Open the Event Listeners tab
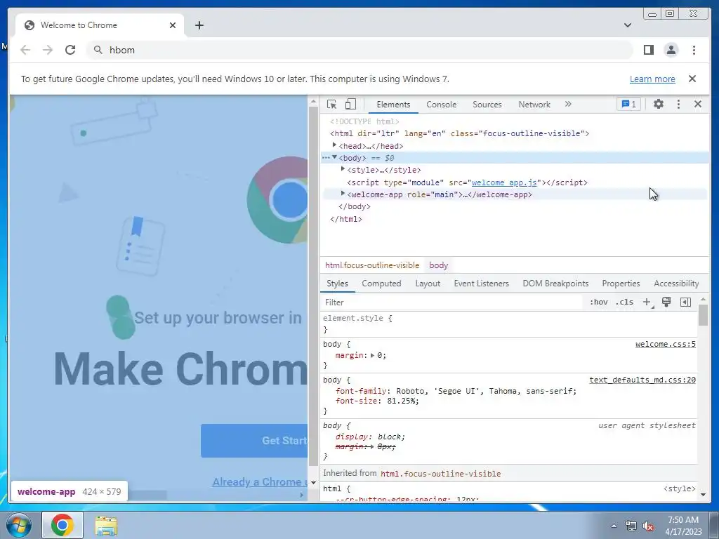 coord(482,284)
